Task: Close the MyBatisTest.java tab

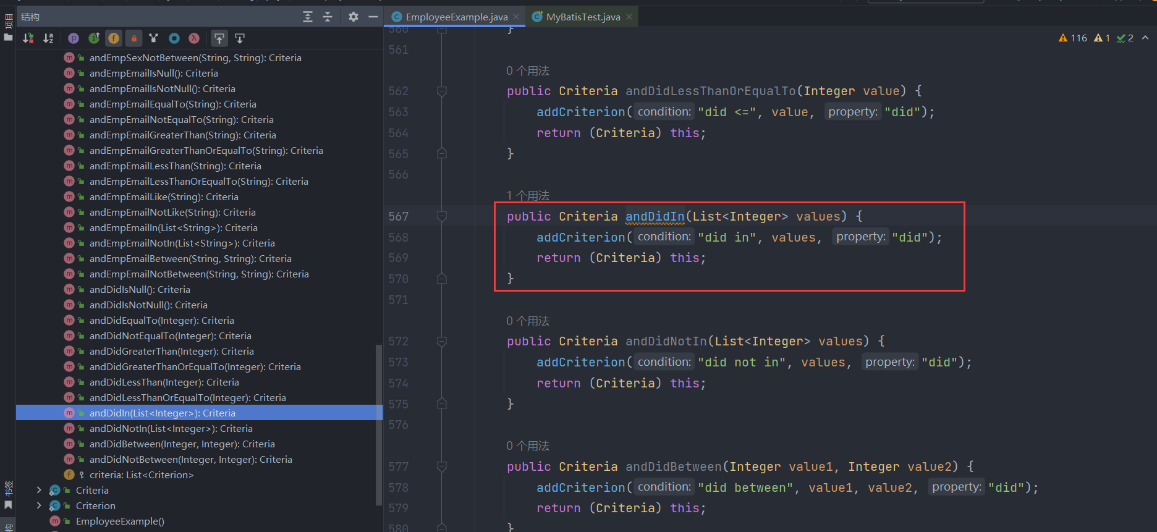Action: pyautogui.click(x=629, y=17)
